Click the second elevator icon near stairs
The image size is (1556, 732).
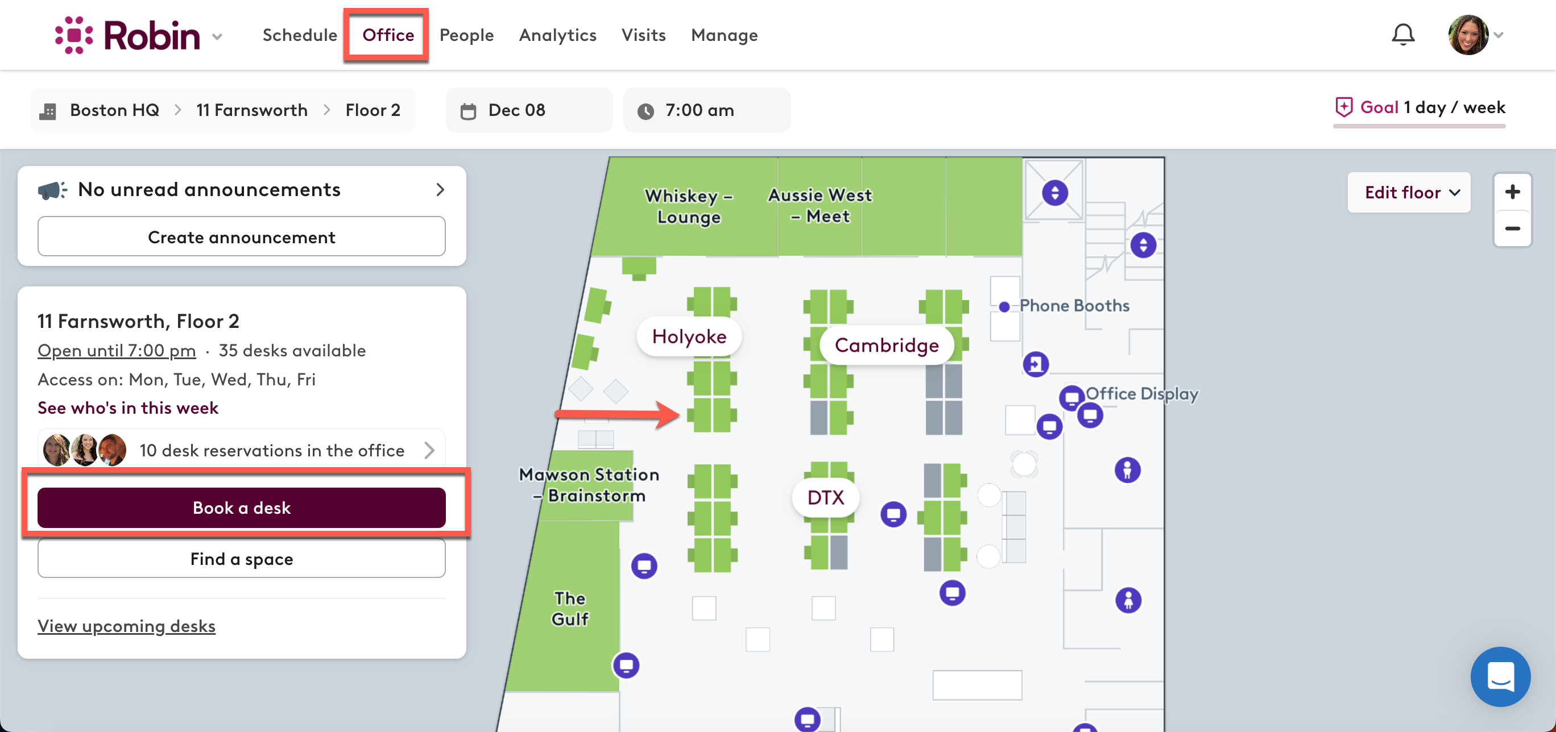coord(1143,245)
